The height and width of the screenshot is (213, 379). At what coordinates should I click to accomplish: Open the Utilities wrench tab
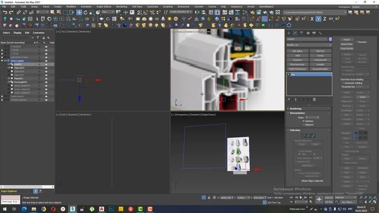tap(320, 33)
